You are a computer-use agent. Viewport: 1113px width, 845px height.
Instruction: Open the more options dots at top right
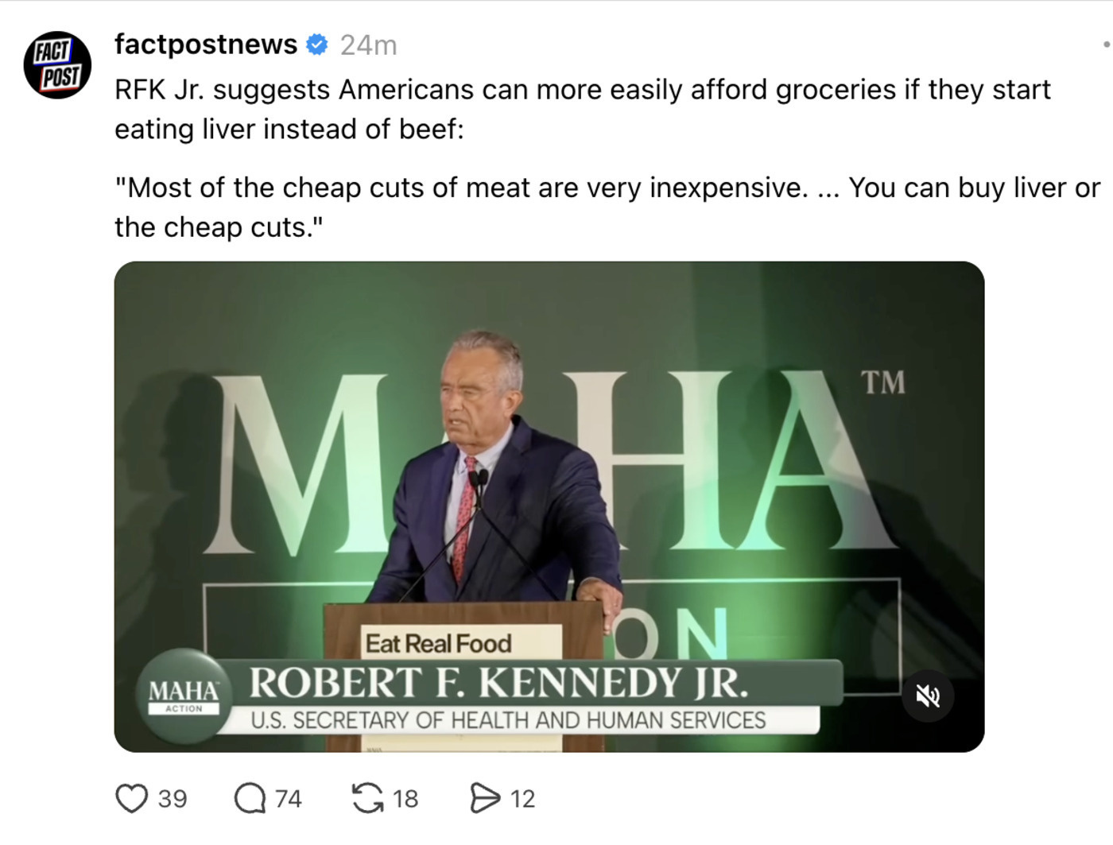point(1106,45)
